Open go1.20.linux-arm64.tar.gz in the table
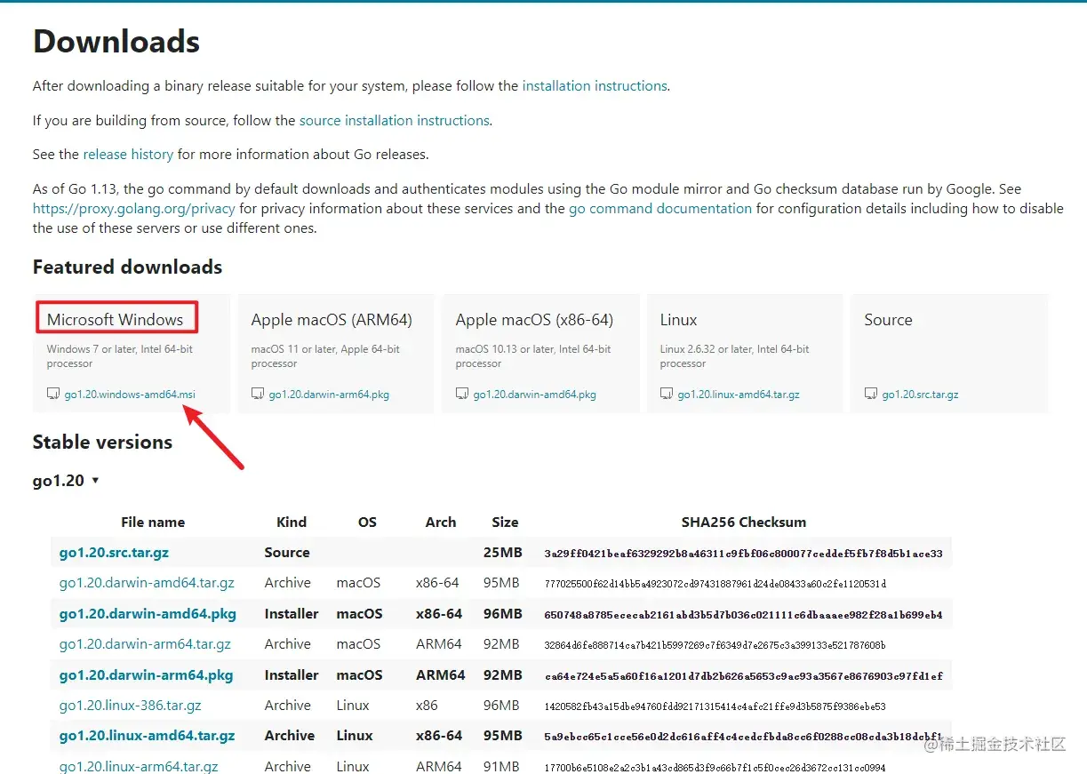The height and width of the screenshot is (774, 1087). (139, 766)
